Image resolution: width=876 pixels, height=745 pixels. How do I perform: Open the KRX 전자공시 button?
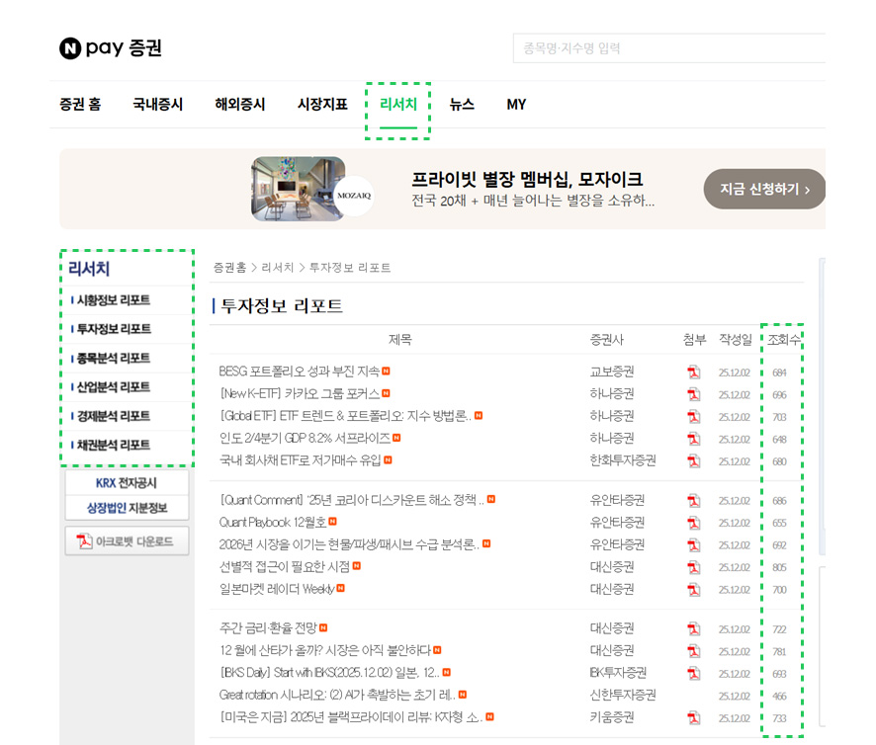tap(127, 483)
